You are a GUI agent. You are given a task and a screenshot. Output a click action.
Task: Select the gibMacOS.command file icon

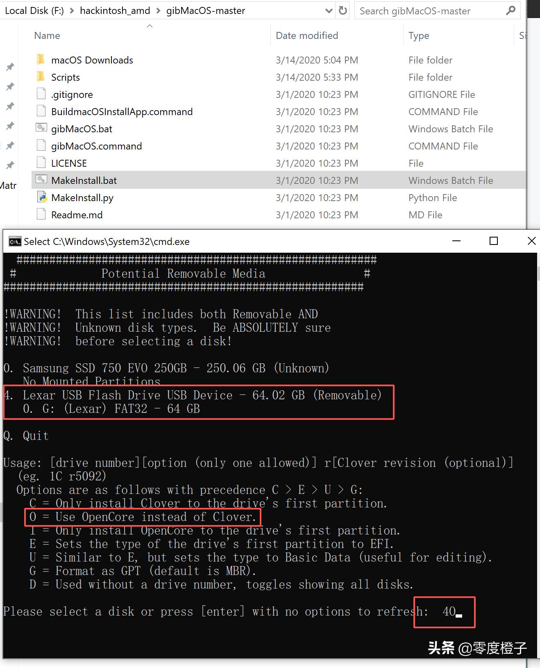41,146
